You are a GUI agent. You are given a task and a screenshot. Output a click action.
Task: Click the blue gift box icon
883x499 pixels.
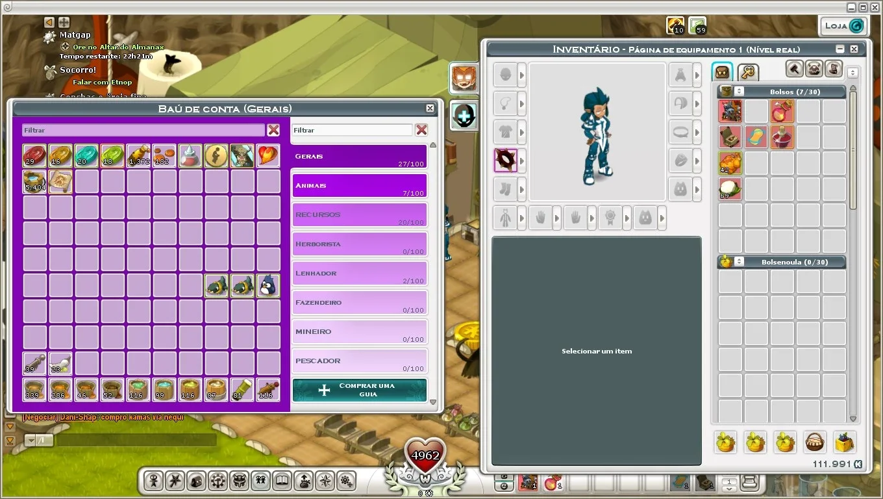pos(845,442)
